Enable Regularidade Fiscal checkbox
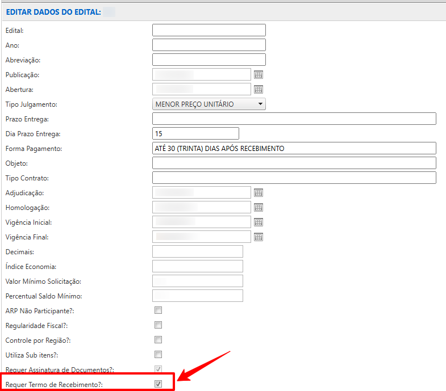446x391 pixels. [159, 325]
